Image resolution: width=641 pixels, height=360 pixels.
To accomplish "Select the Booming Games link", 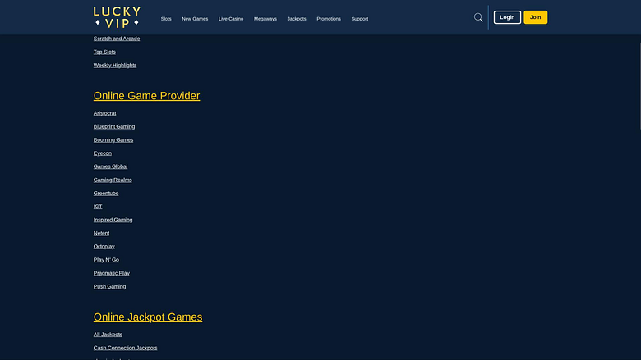I will (x=113, y=140).
